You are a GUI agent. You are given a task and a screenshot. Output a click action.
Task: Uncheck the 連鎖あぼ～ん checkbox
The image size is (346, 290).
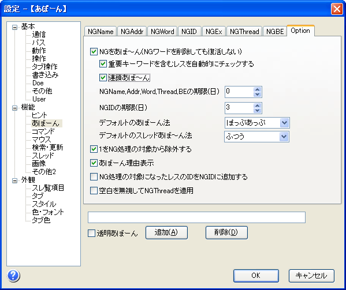tap(103, 77)
